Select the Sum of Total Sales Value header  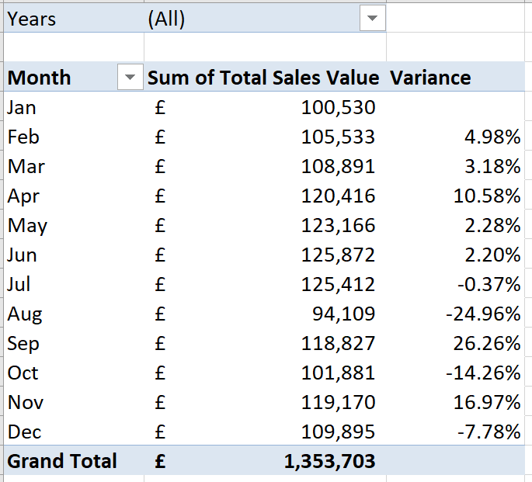pos(263,78)
